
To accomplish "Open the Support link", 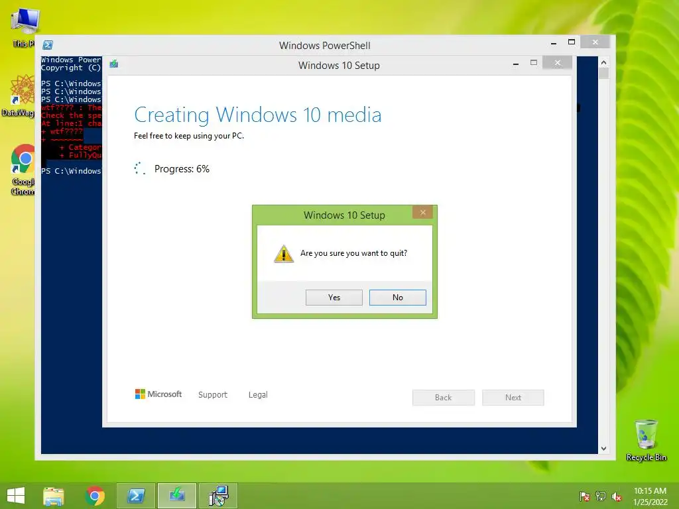I will click(213, 395).
